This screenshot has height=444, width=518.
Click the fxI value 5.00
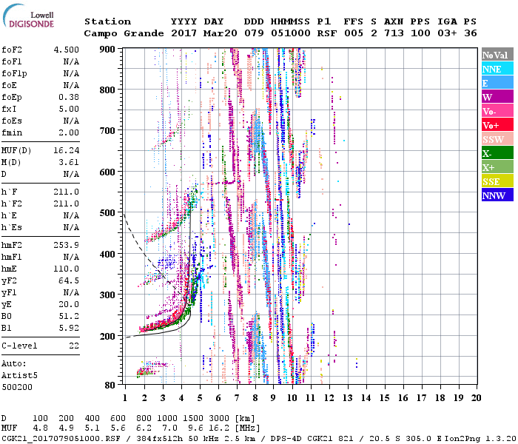69,109
